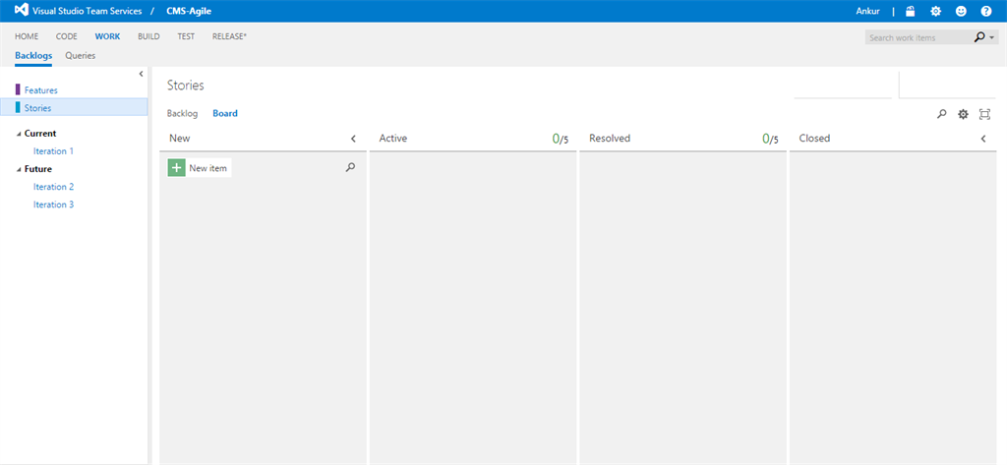Screen dimensions: 1007x465
Task: Switch to the Backlogs tab
Action: click(33, 55)
